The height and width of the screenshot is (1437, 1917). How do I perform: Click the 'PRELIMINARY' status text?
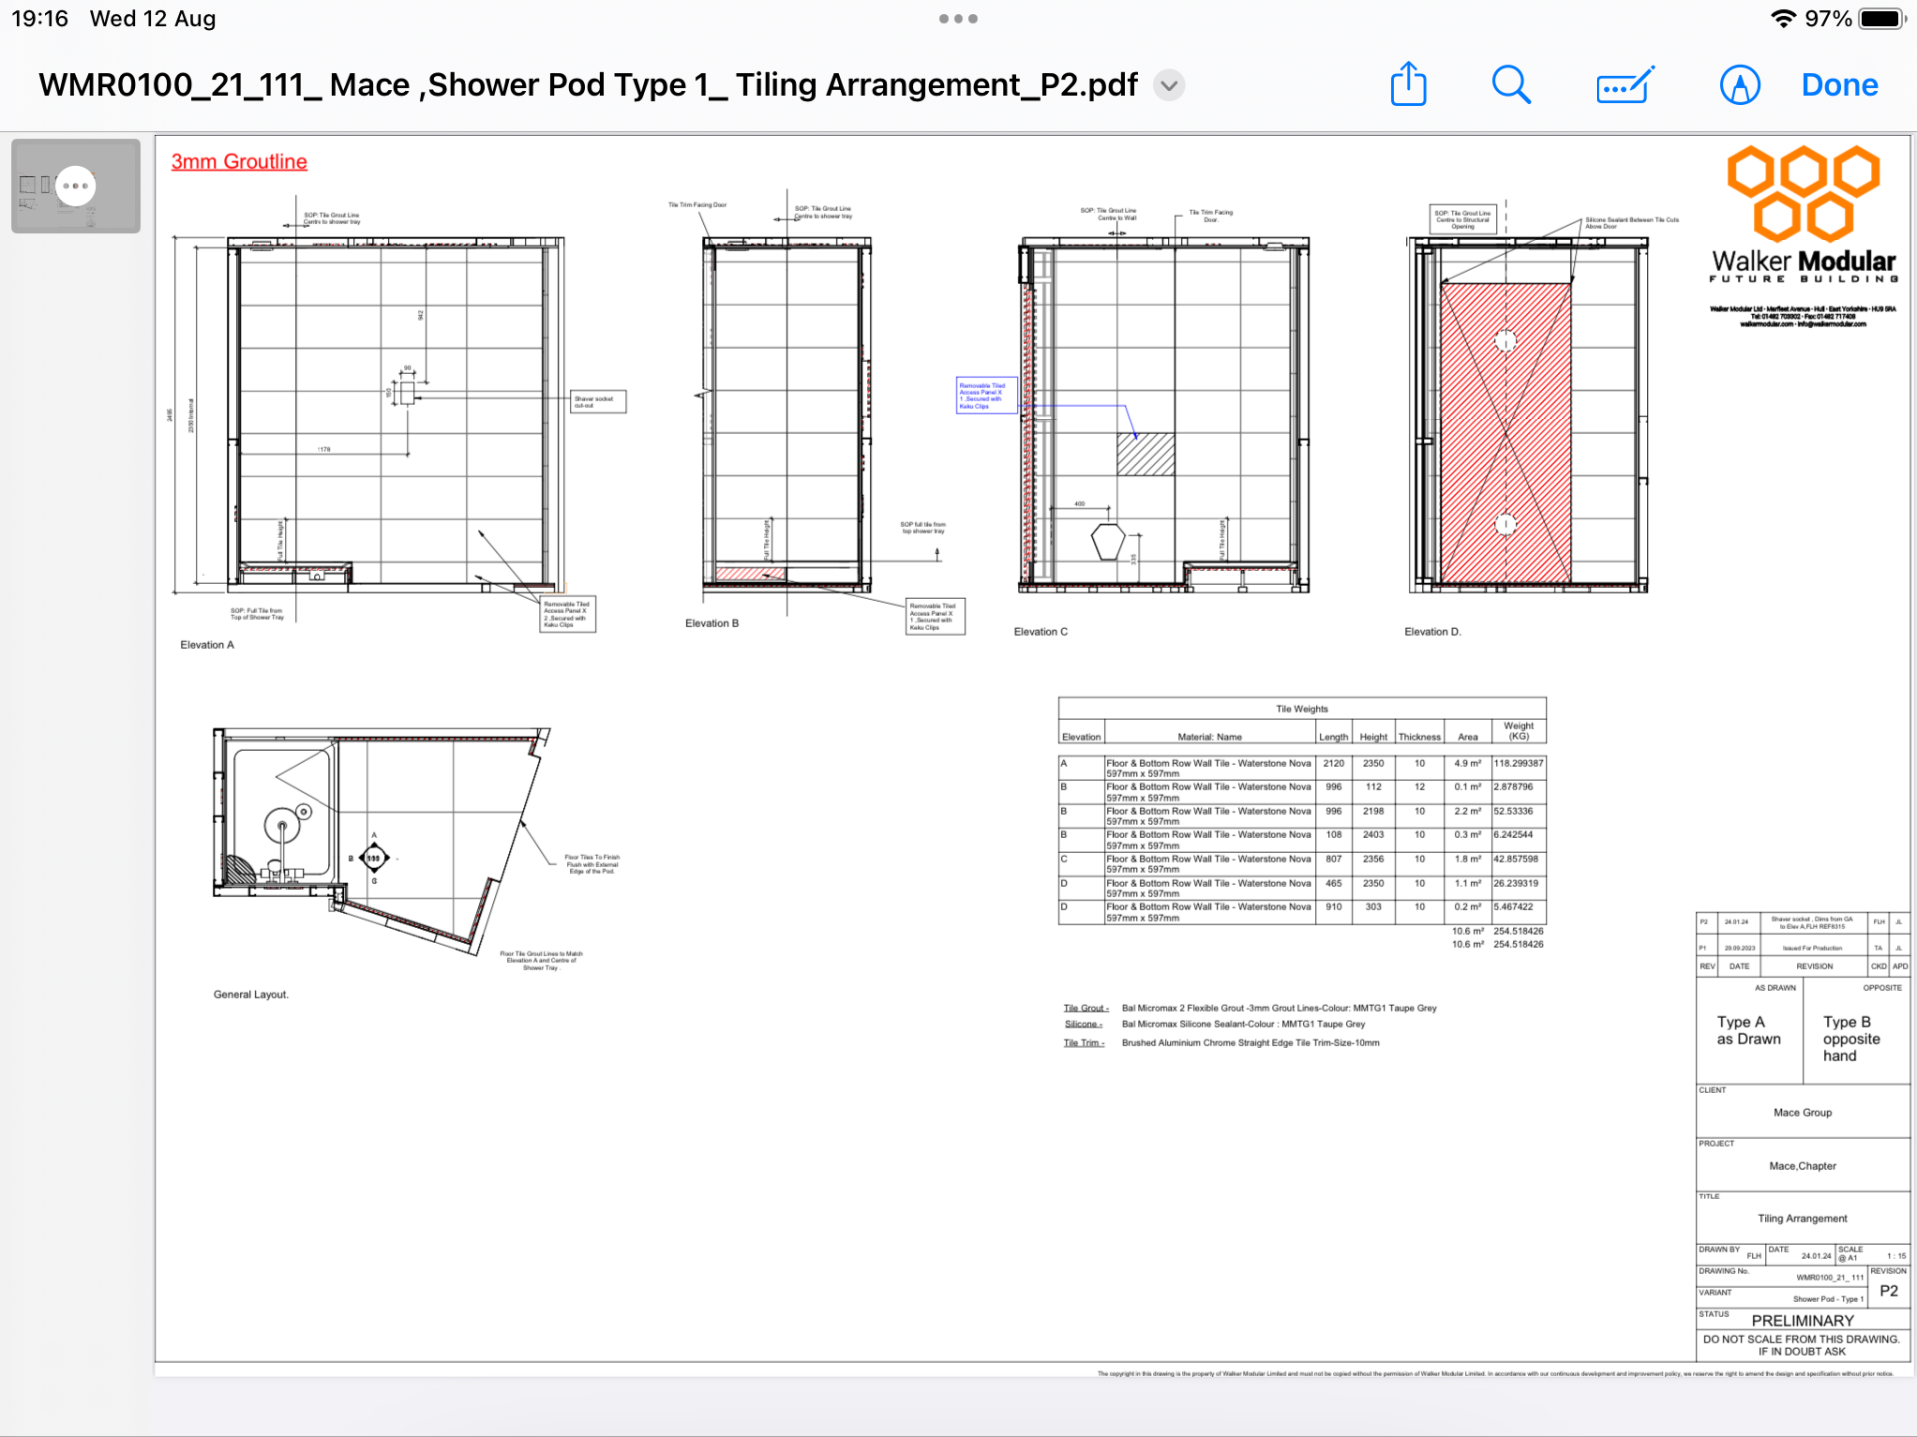click(x=1803, y=1320)
